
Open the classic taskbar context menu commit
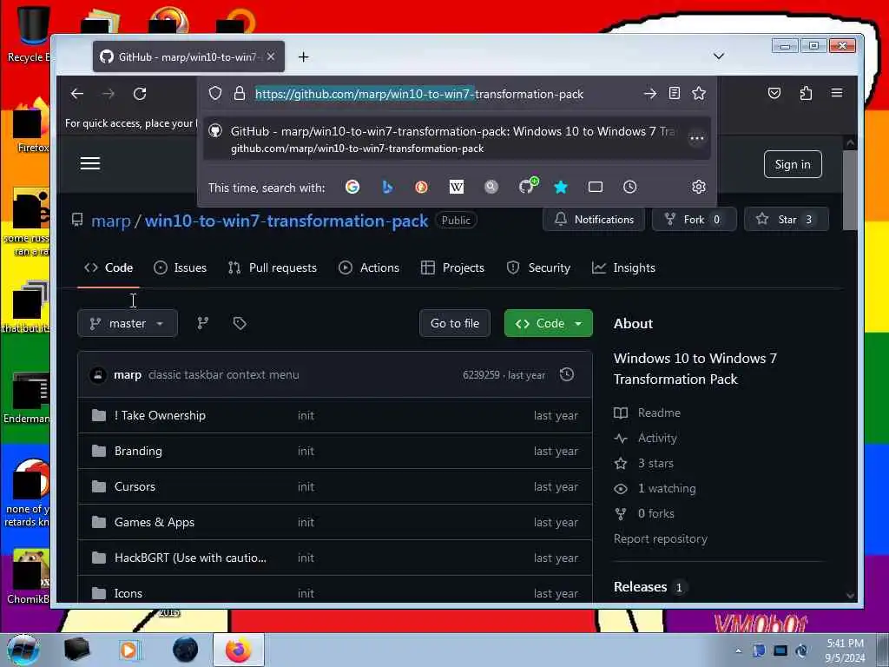[223, 375]
